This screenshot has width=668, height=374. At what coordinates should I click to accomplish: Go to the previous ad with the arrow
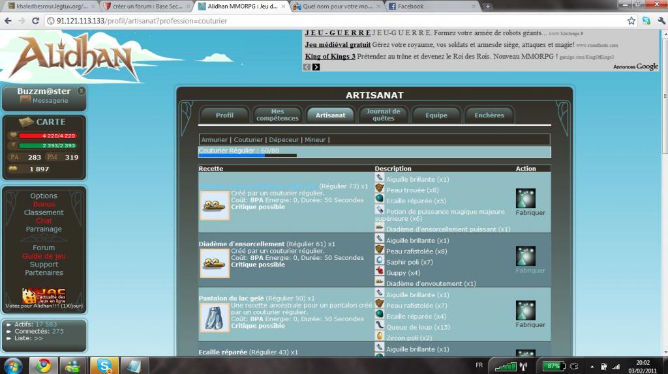307,67
